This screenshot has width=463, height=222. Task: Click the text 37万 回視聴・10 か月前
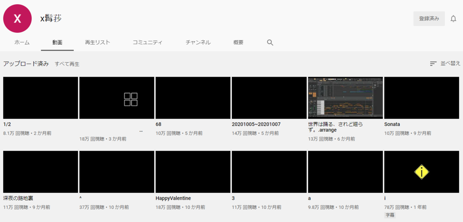point(104,207)
